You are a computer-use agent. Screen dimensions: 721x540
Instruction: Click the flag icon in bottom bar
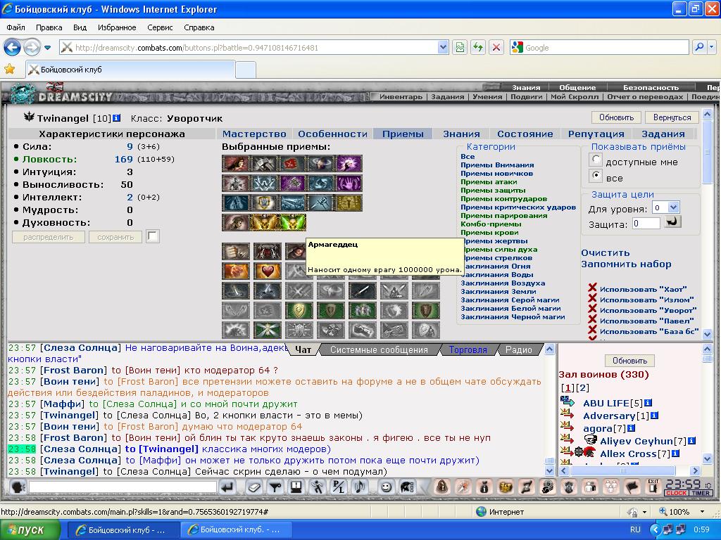(632, 487)
